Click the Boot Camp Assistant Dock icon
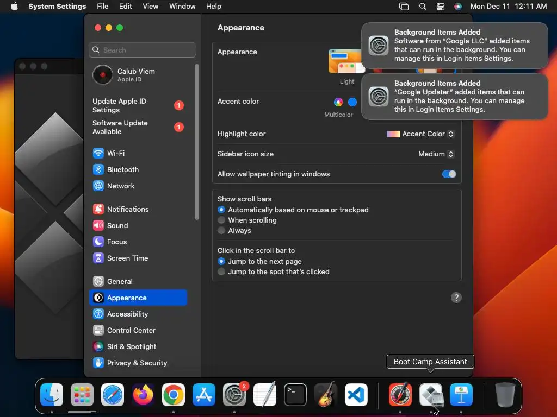The image size is (557, 417). (431, 395)
